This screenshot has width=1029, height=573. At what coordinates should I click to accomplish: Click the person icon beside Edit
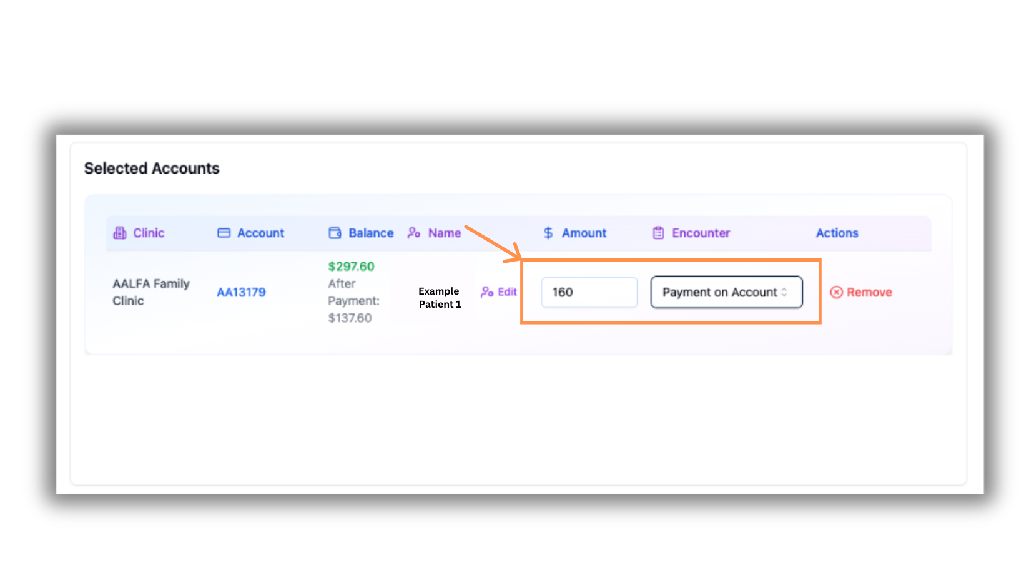click(487, 292)
